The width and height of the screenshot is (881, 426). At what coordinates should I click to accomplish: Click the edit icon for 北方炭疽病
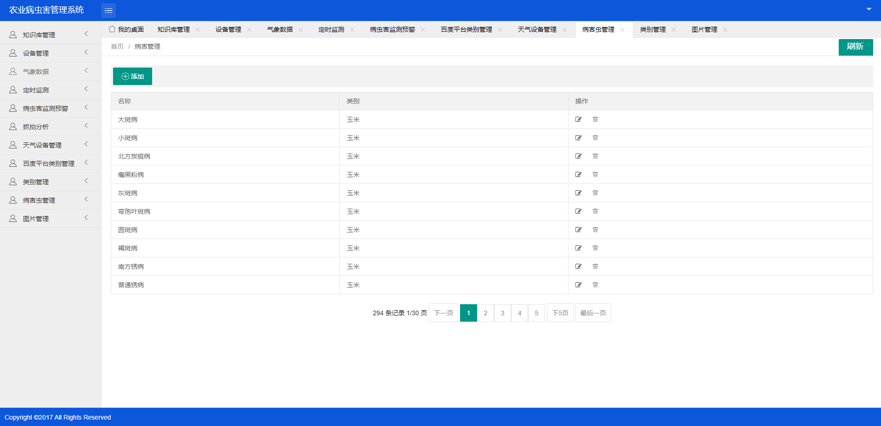coord(578,156)
